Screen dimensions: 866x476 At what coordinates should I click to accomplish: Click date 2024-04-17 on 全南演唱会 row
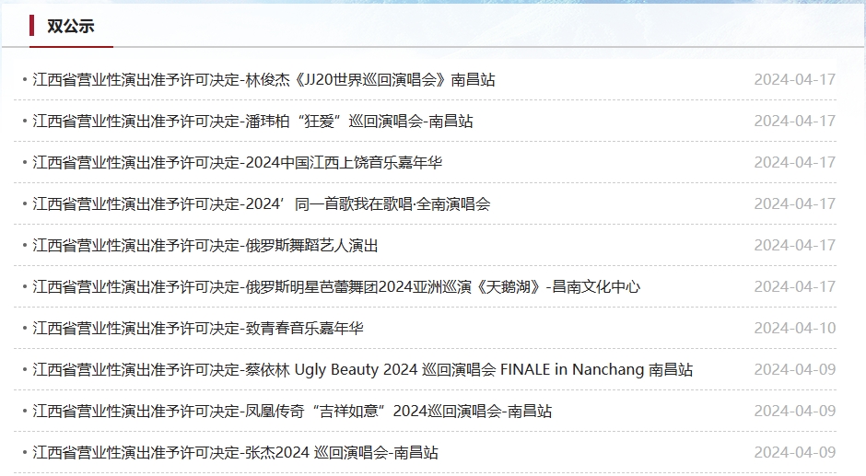coord(795,203)
